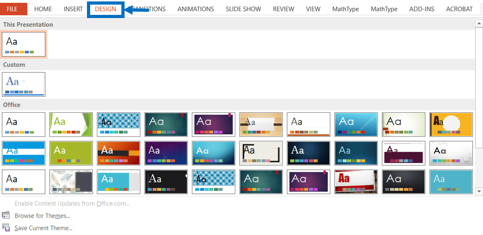The width and height of the screenshot is (483, 235).
Task: Apply the charcoal theme with tan swatches
Action: pos(404,182)
